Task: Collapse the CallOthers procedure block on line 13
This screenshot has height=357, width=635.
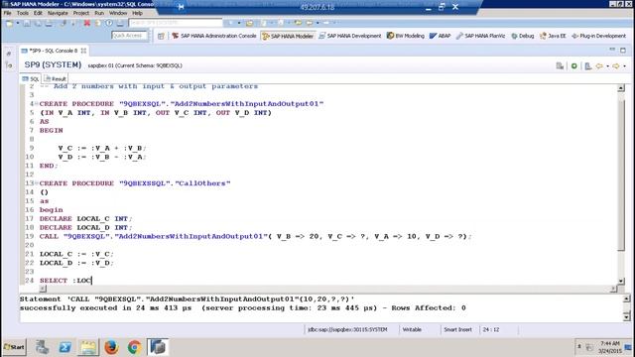Action: (x=37, y=182)
